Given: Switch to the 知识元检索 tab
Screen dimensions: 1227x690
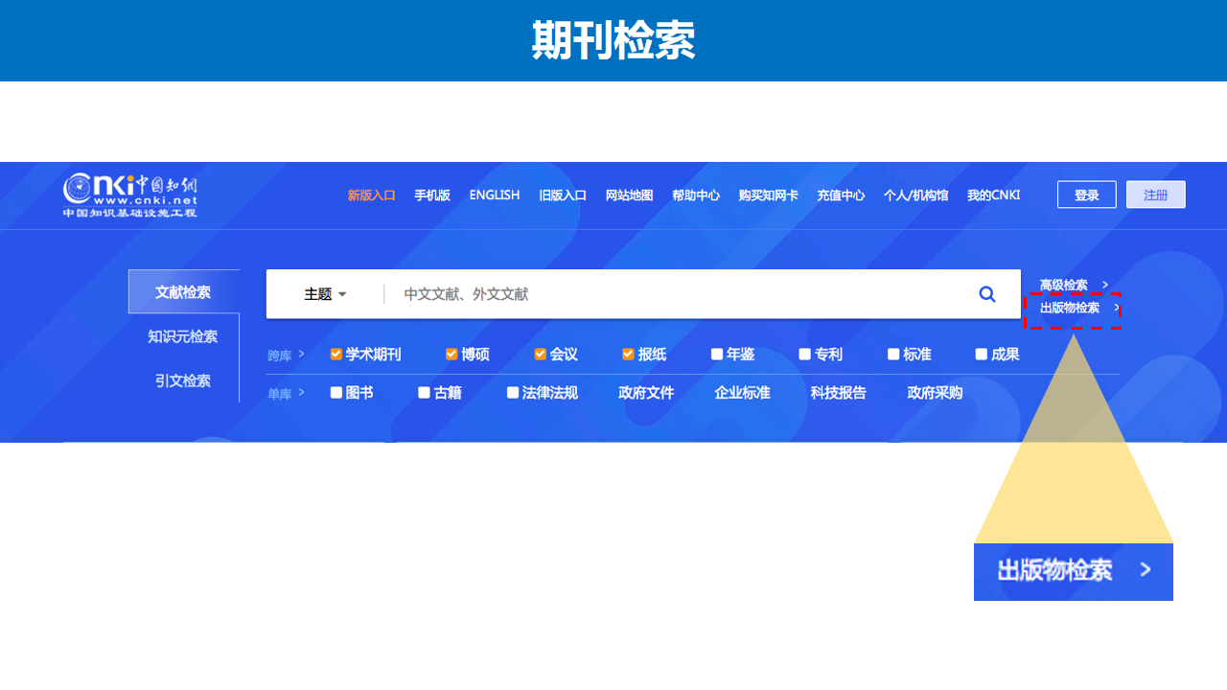Looking at the screenshot, I should [x=182, y=336].
